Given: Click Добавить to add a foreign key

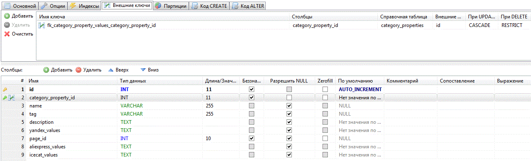Looking at the screenshot, I should click(18, 16).
